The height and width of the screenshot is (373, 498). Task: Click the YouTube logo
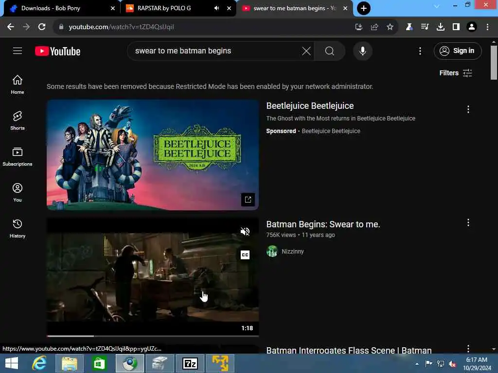(x=57, y=51)
